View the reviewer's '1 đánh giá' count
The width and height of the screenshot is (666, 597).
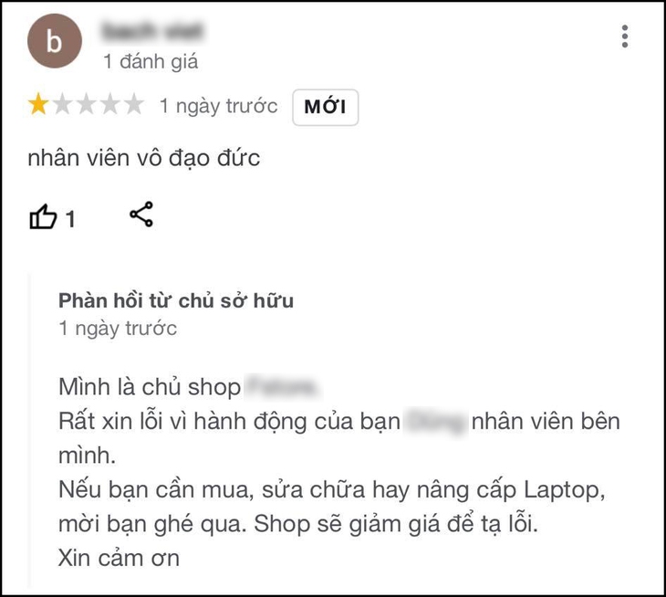(x=151, y=61)
